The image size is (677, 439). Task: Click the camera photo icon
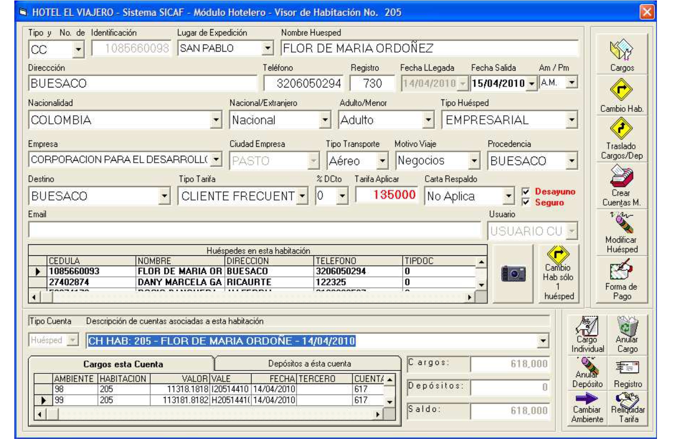coord(513,274)
